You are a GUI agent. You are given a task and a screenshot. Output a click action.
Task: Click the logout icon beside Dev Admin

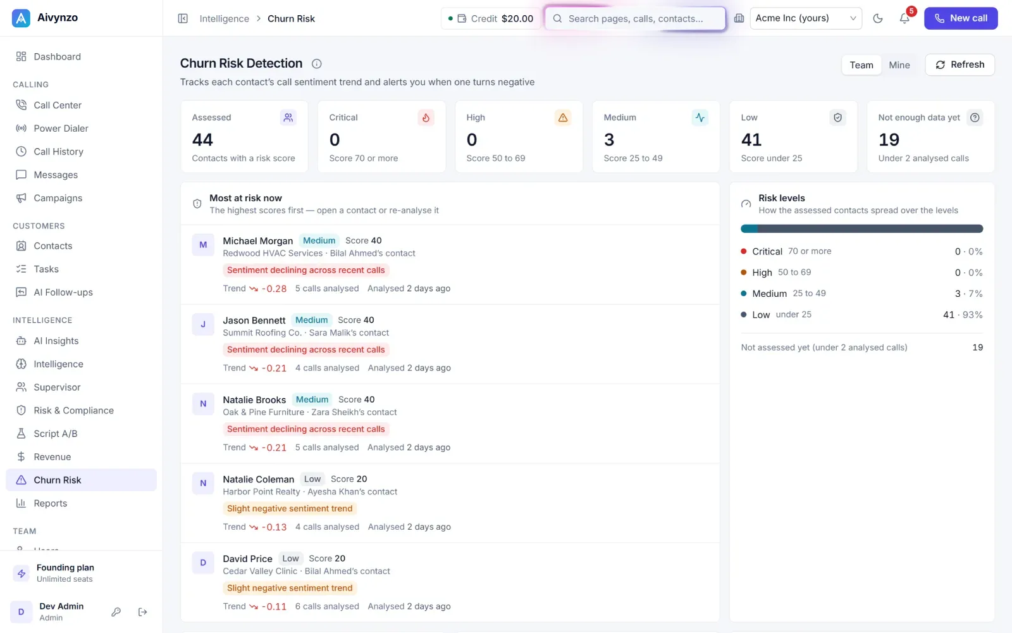143,612
